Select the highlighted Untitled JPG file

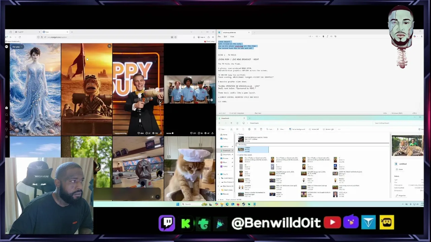pyautogui.click(x=253, y=150)
